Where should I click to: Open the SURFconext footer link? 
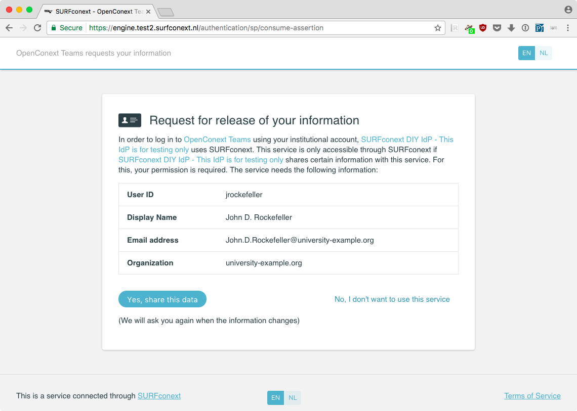tap(159, 396)
